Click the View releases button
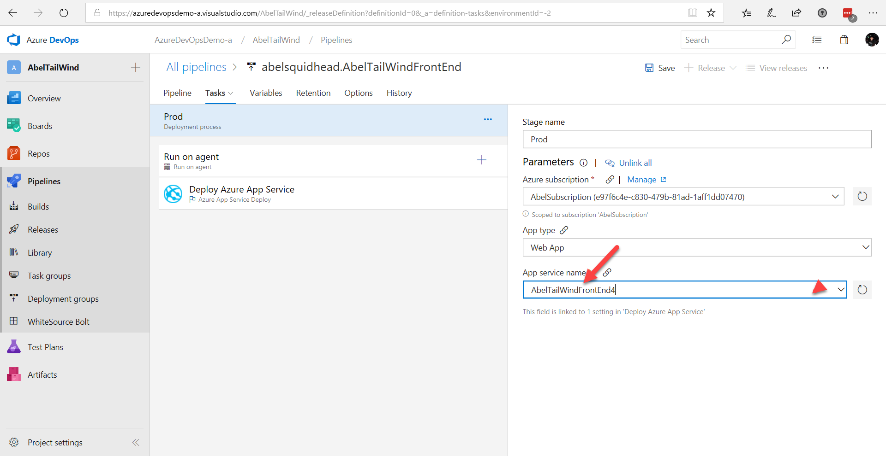The height and width of the screenshot is (456, 886). pos(777,68)
